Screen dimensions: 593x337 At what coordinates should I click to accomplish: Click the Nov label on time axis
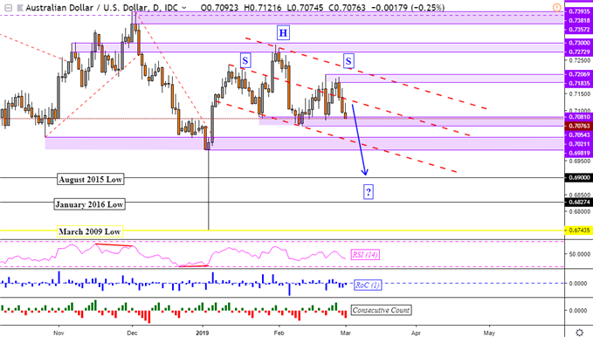59,333
